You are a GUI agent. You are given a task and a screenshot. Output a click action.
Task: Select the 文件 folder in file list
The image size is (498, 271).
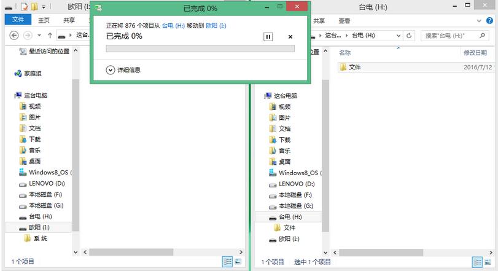(x=416, y=67)
